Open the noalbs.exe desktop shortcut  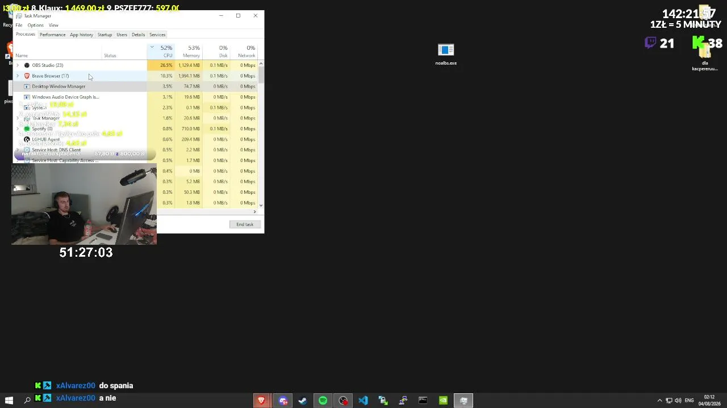(x=446, y=54)
